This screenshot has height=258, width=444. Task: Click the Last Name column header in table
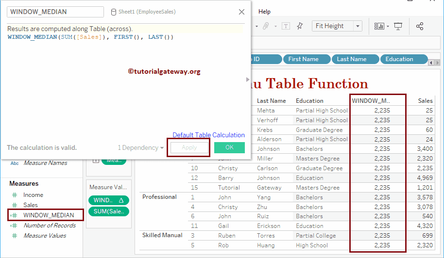271,101
